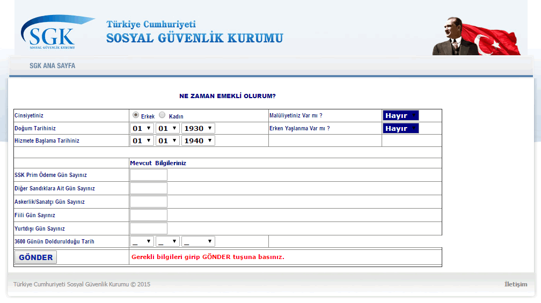Open the 3600 Günün day dropdown

click(x=142, y=241)
